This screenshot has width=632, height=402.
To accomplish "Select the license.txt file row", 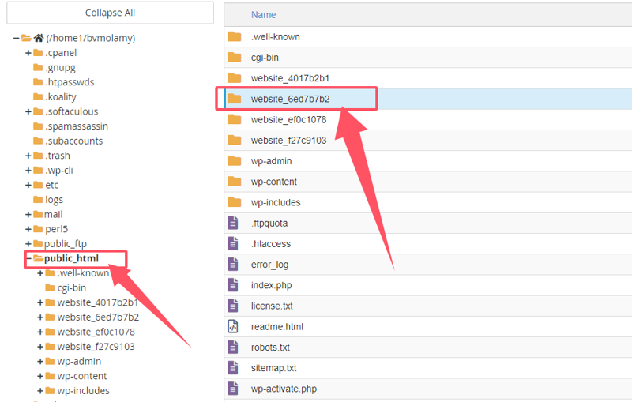I will click(x=272, y=306).
